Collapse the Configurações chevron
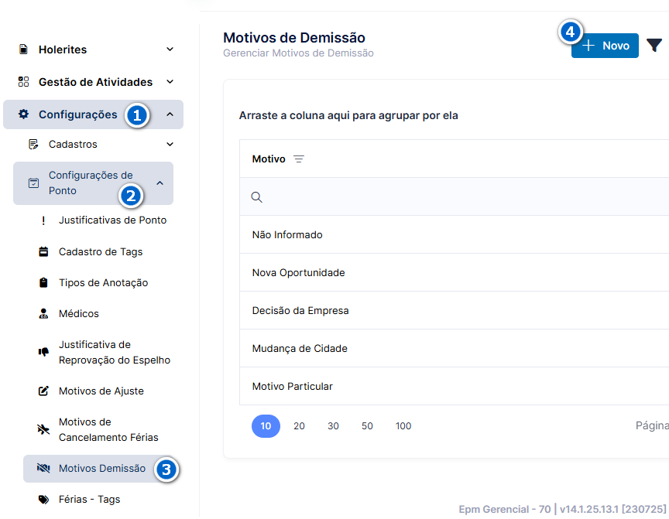 point(170,114)
